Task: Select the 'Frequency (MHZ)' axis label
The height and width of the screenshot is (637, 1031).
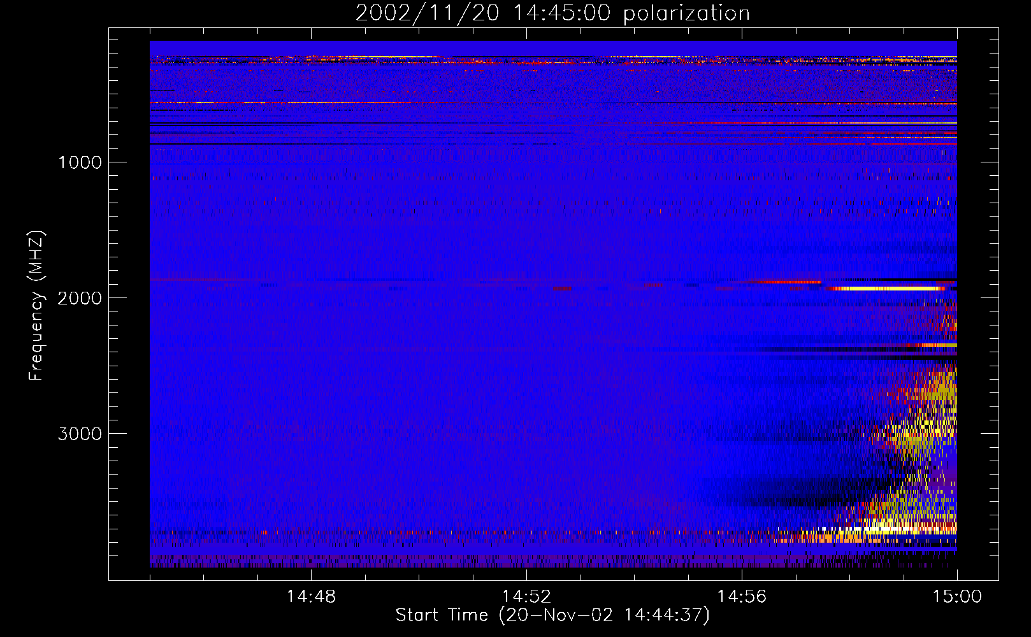Action: (x=36, y=306)
